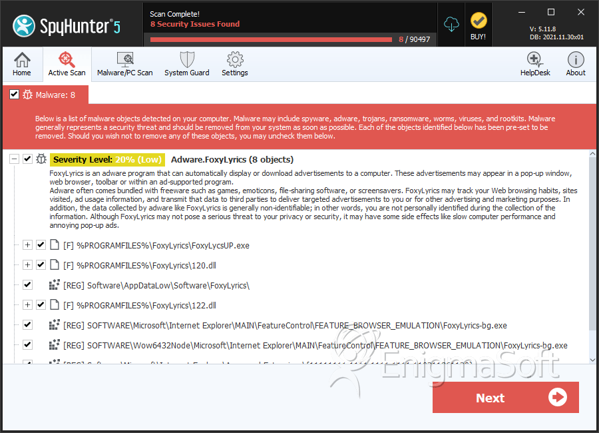Uncheck the Adware.FoxyLyrics group checkbox
This screenshot has width=599, height=433.
pos(27,159)
